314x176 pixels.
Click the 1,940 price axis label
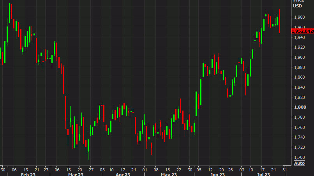[299, 37]
